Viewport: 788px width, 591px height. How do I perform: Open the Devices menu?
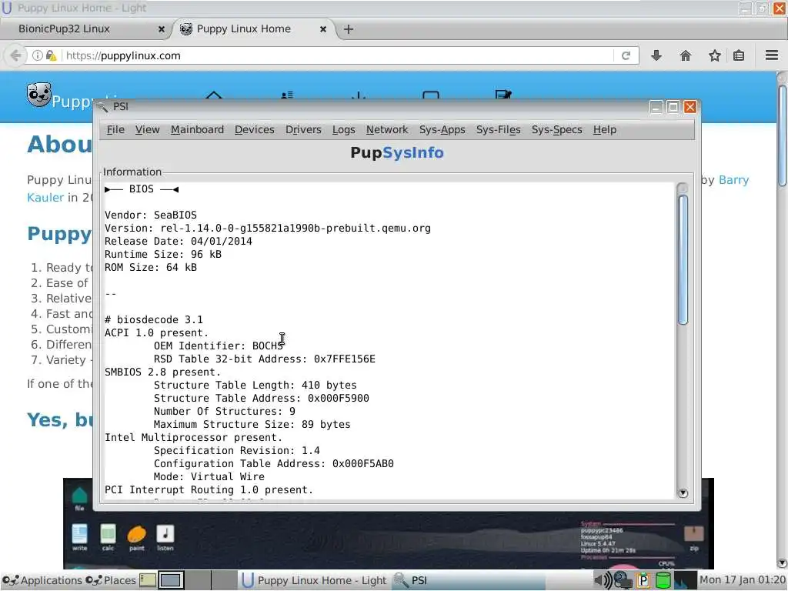(x=254, y=129)
